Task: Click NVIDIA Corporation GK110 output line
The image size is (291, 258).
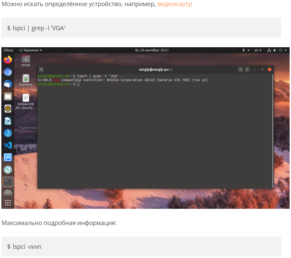Action: [123, 80]
